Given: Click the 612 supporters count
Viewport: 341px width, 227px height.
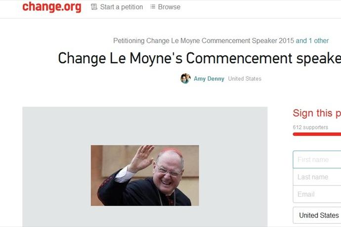Looking at the screenshot, I should (x=310, y=127).
